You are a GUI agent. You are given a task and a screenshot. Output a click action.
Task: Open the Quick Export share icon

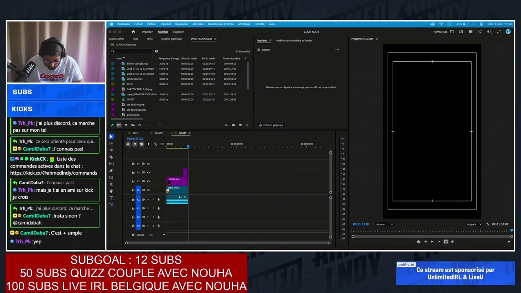[461, 32]
